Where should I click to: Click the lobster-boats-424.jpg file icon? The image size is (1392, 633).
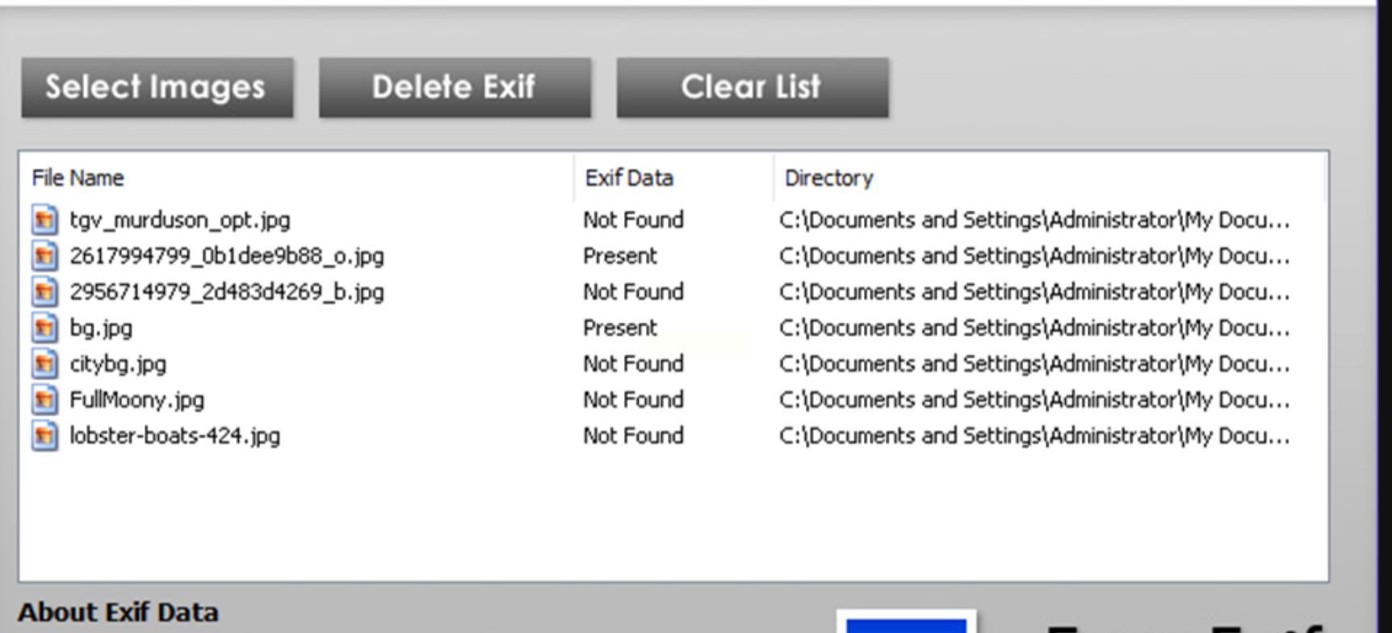point(44,436)
